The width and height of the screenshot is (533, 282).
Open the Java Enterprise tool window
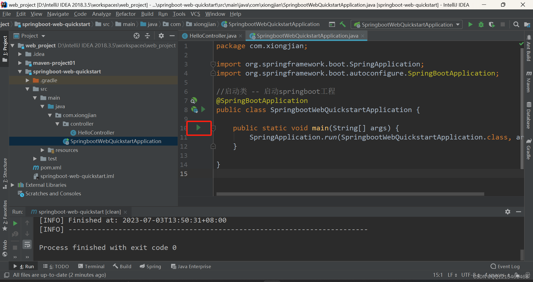[191, 266]
